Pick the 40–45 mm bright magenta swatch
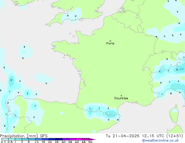Viewport: 185px width, 143px height. click(79, 139)
